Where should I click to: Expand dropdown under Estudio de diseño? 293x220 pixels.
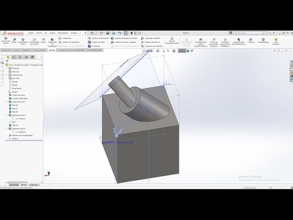5,46
